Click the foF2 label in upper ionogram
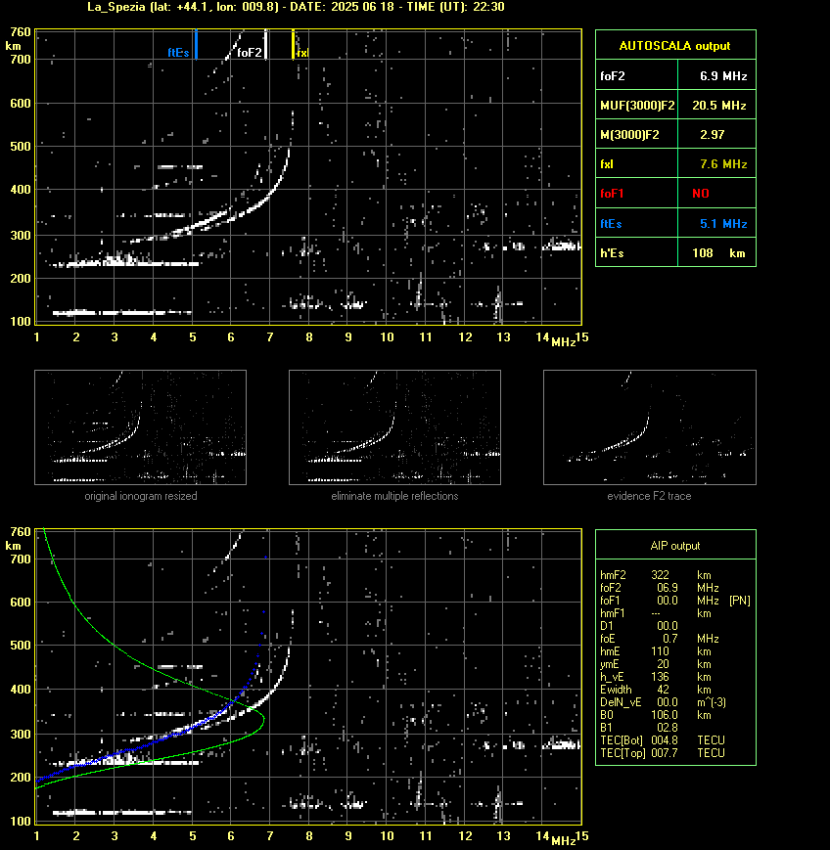830x850 pixels. pyautogui.click(x=250, y=53)
